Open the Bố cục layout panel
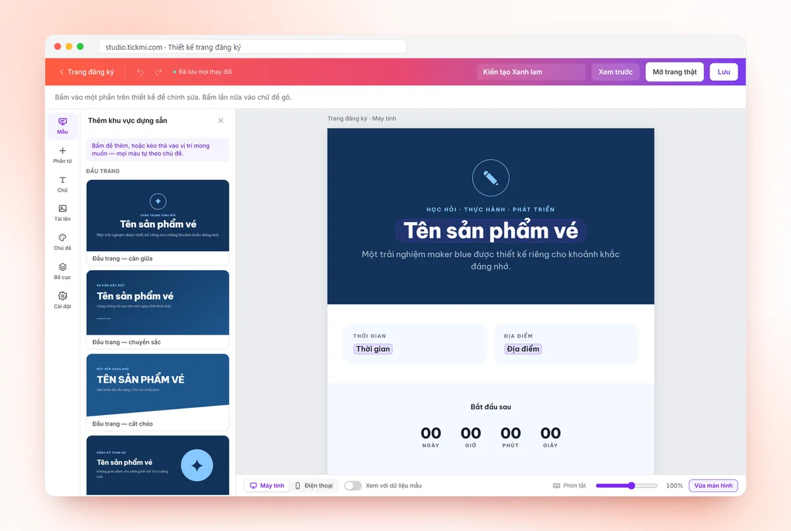The width and height of the screenshot is (791, 531). [x=63, y=271]
